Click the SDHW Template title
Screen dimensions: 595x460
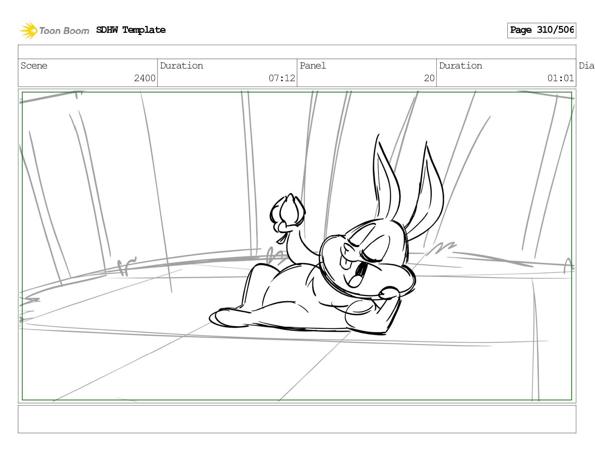coord(131,30)
